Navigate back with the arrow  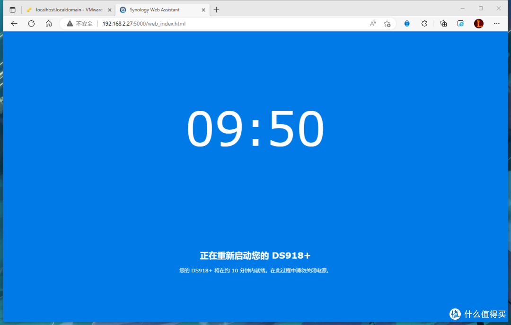(x=14, y=23)
